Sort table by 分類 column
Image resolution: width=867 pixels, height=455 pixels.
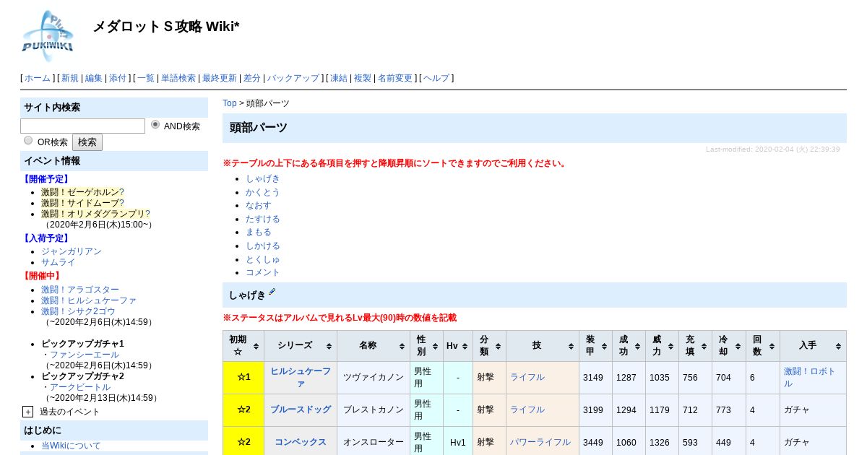click(489, 346)
